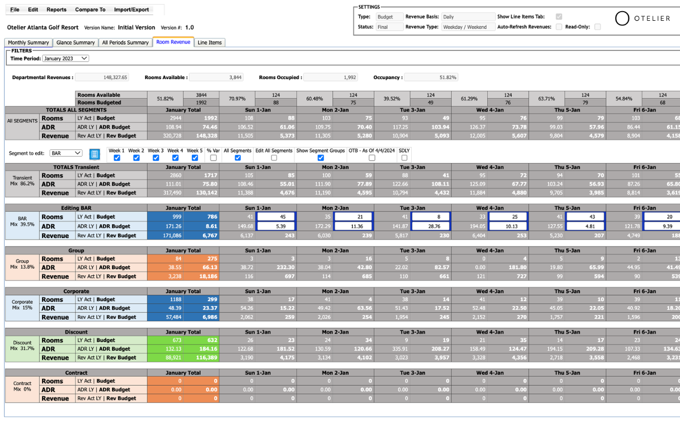The width and height of the screenshot is (680, 425).
Task: Edit BAR Rooms budget for Tue 3-Jan
Action: [431, 217]
